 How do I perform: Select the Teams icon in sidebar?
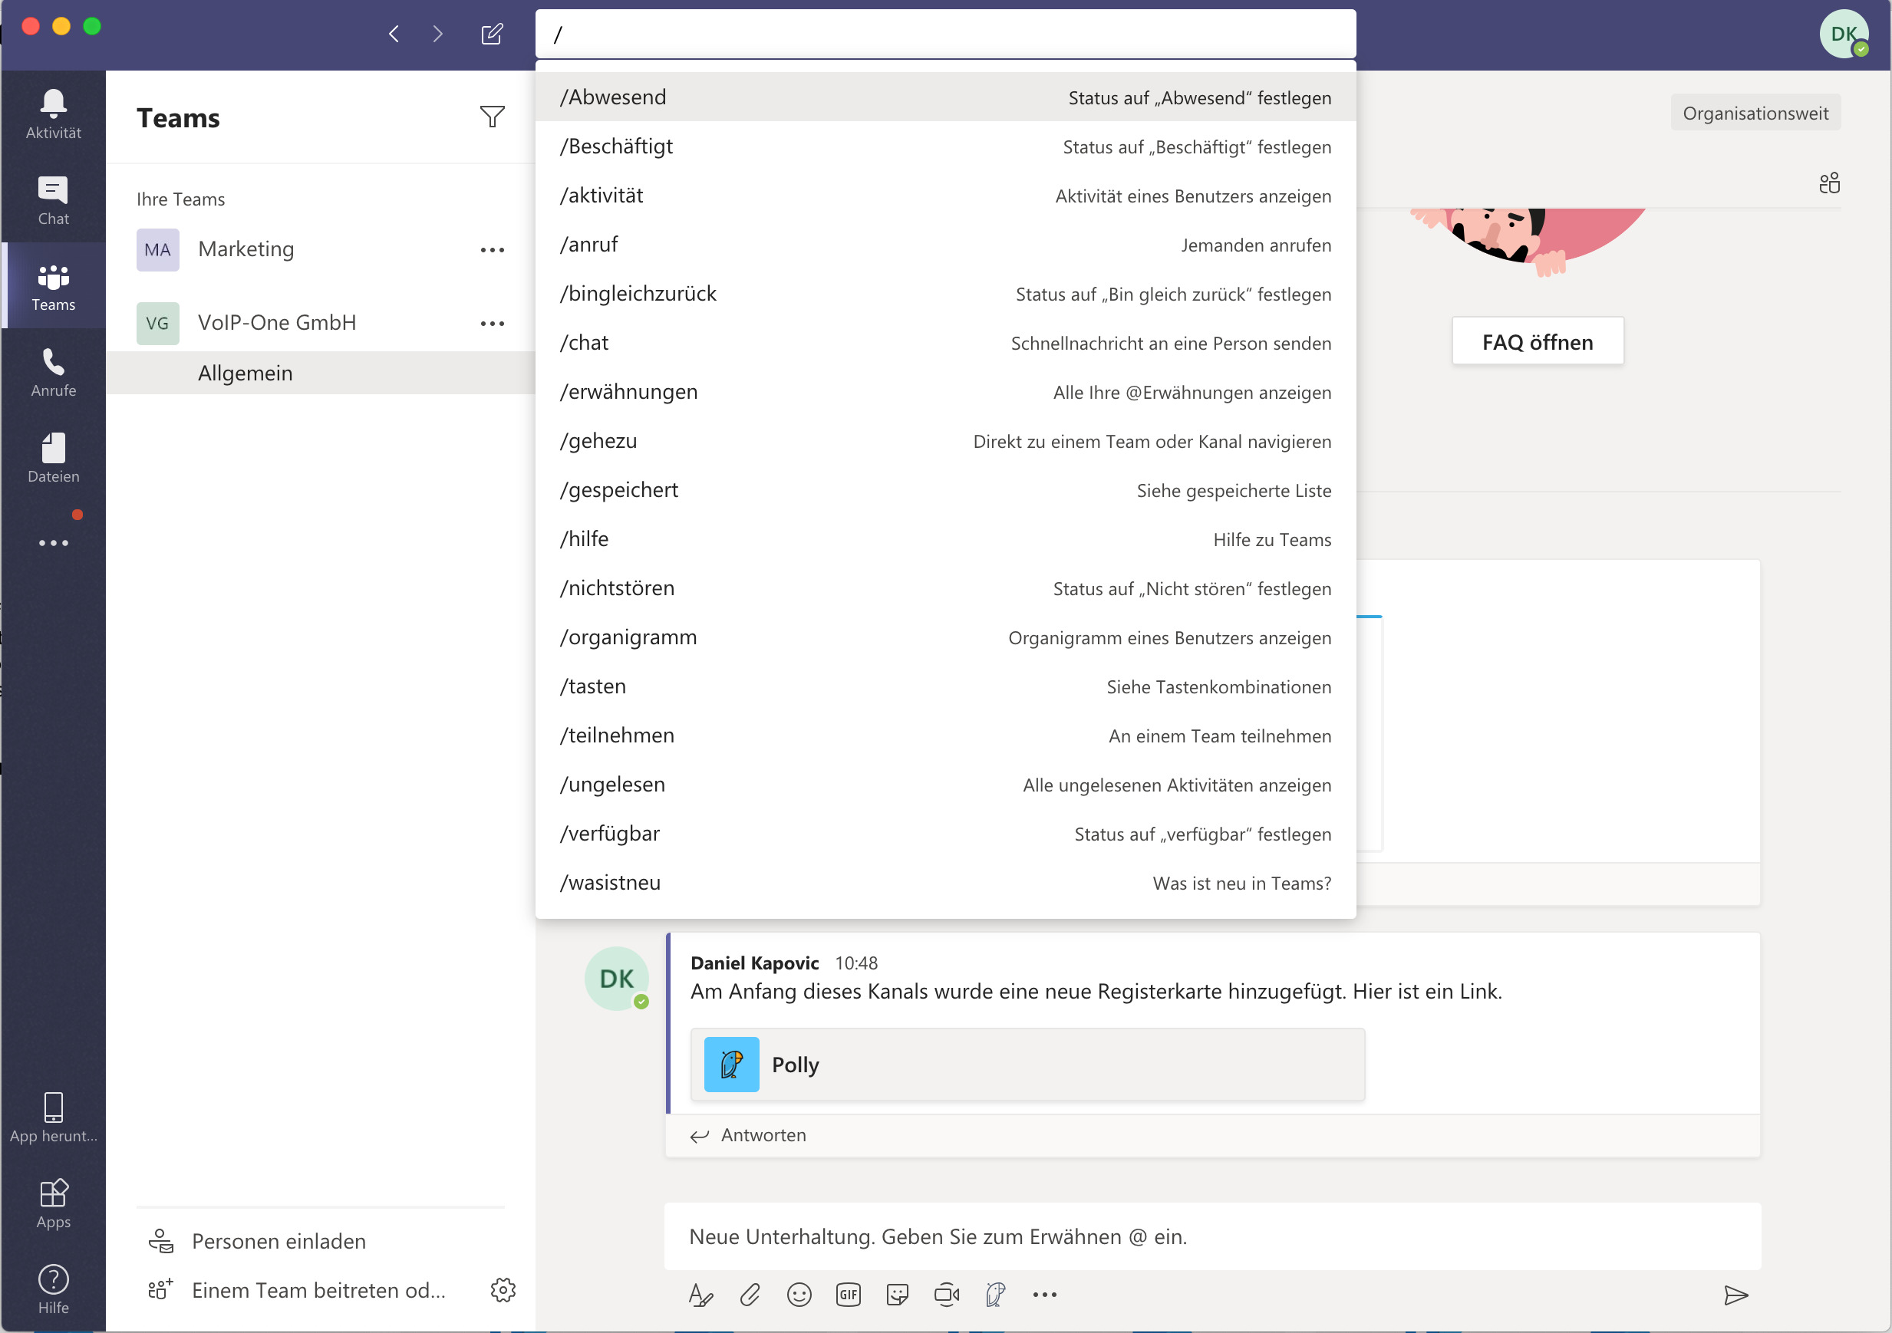(54, 286)
